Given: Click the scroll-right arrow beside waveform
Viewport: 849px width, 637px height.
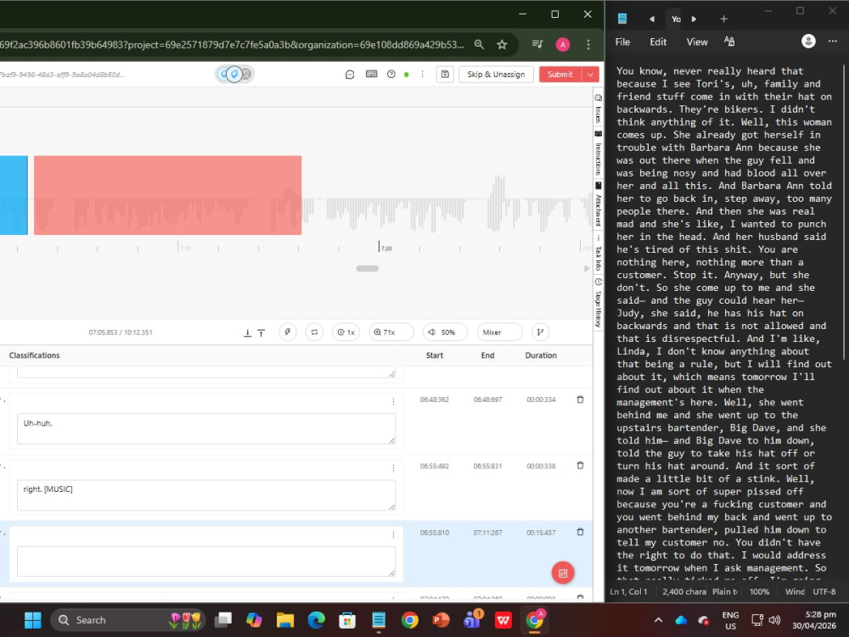Looking at the screenshot, I should click(x=586, y=268).
